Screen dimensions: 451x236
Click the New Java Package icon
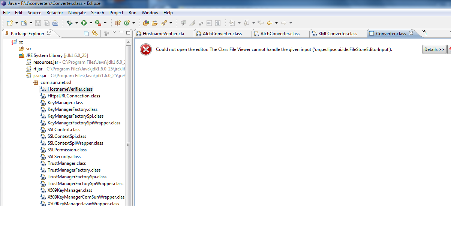click(118, 23)
